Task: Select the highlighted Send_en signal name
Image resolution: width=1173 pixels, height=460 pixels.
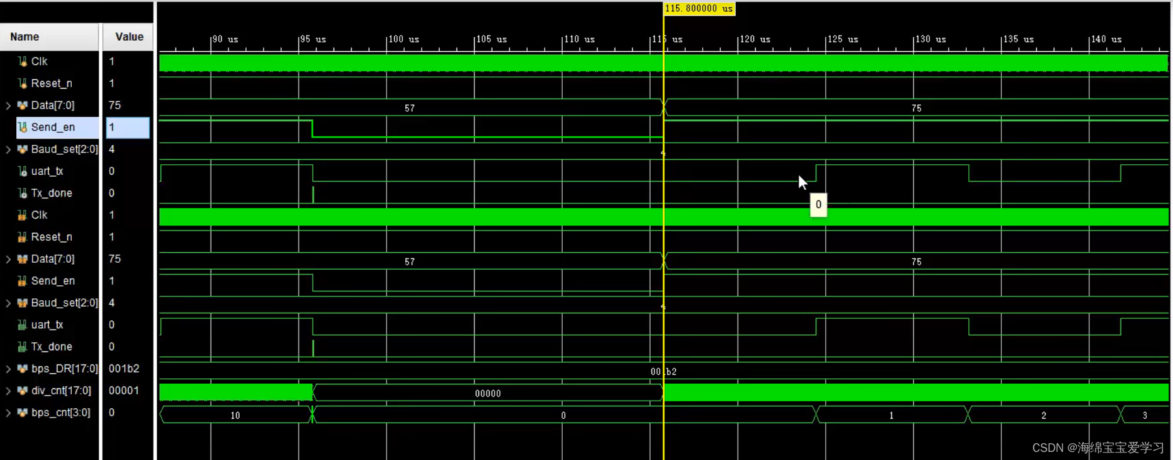Action: [x=53, y=127]
